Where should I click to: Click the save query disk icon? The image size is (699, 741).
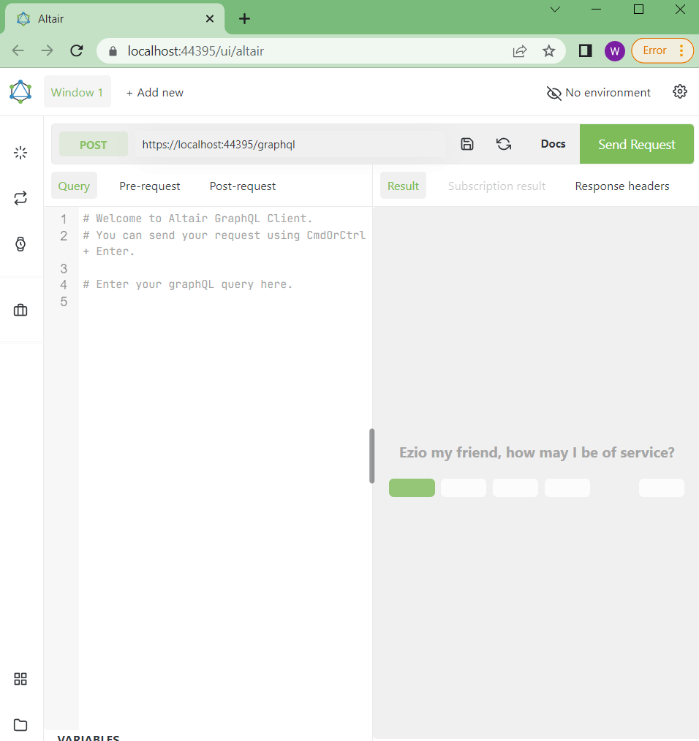tap(467, 144)
